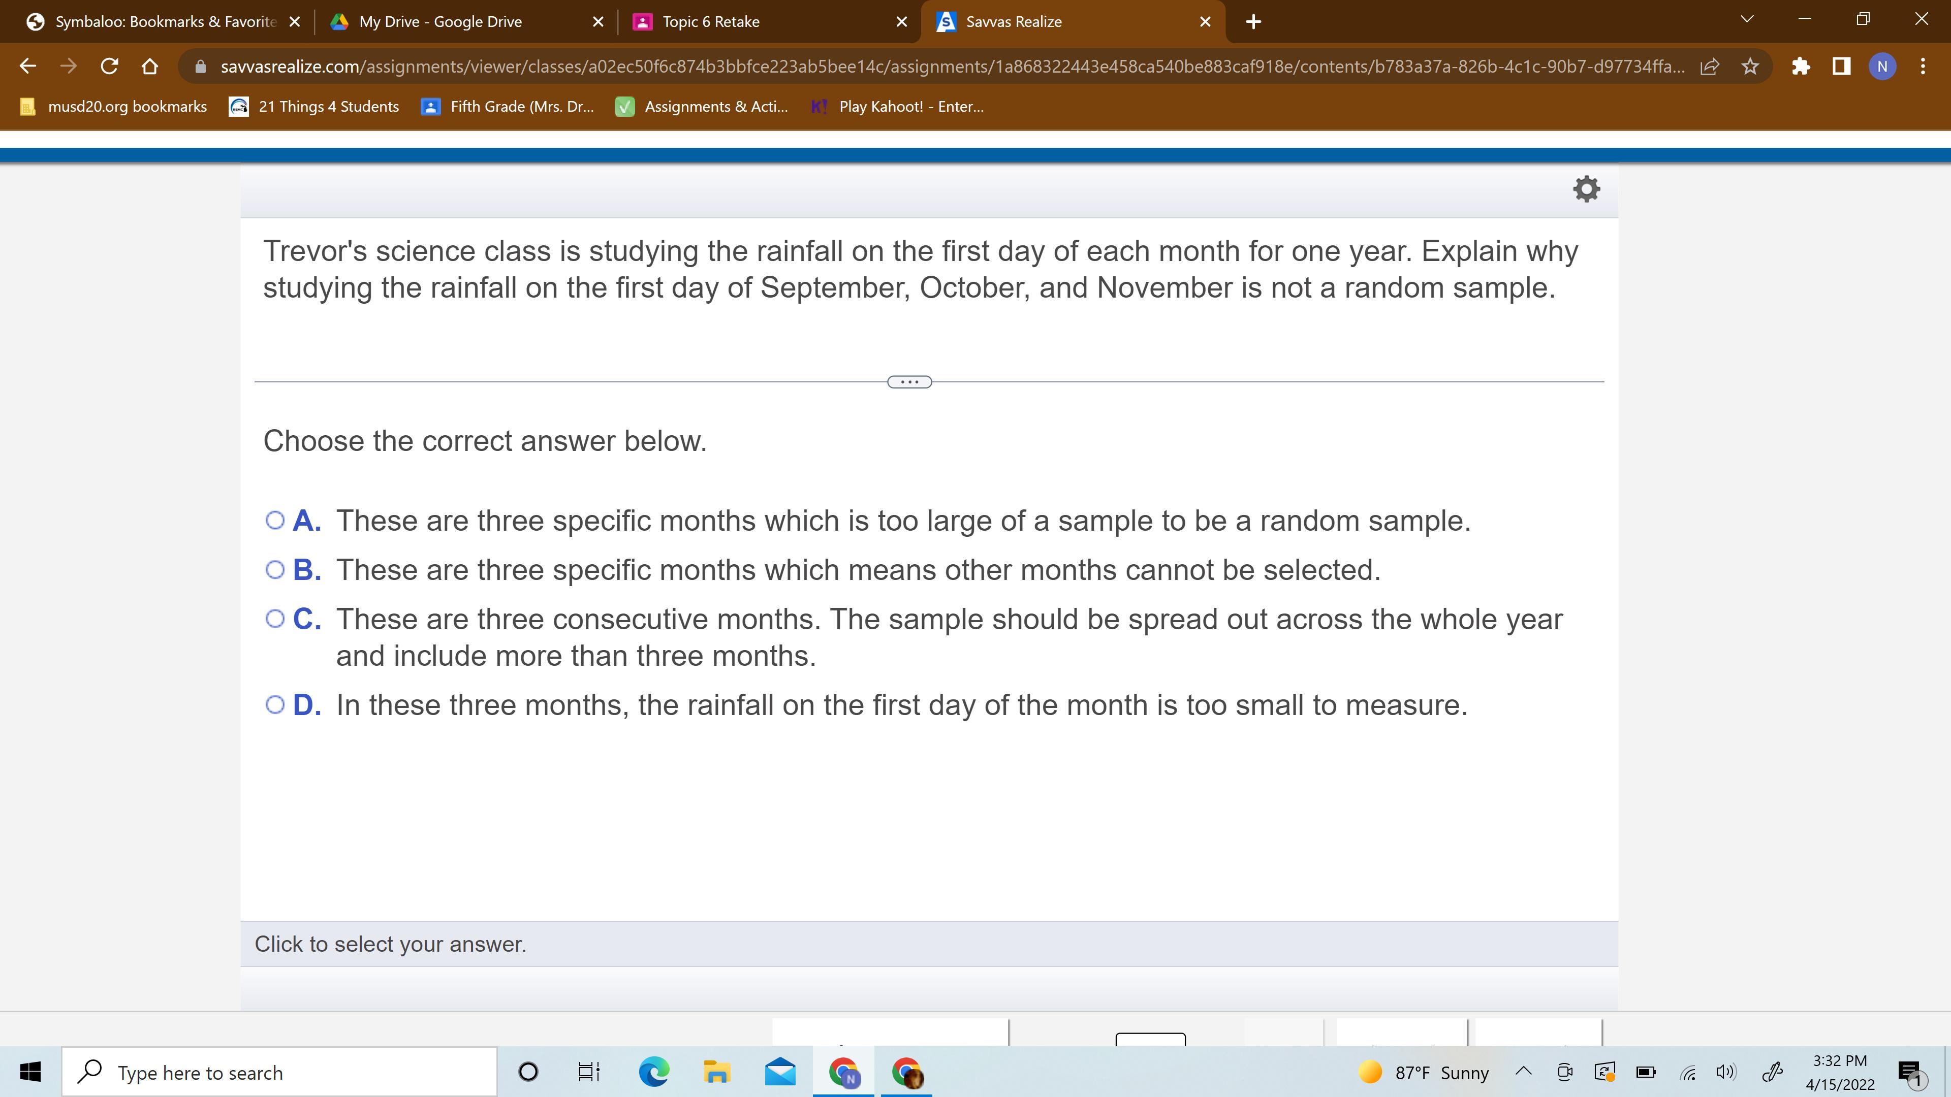The image size is (1951, 1097).
Task: Switch to Topic 6 Retake tab
Action: [x=710, y=22]
